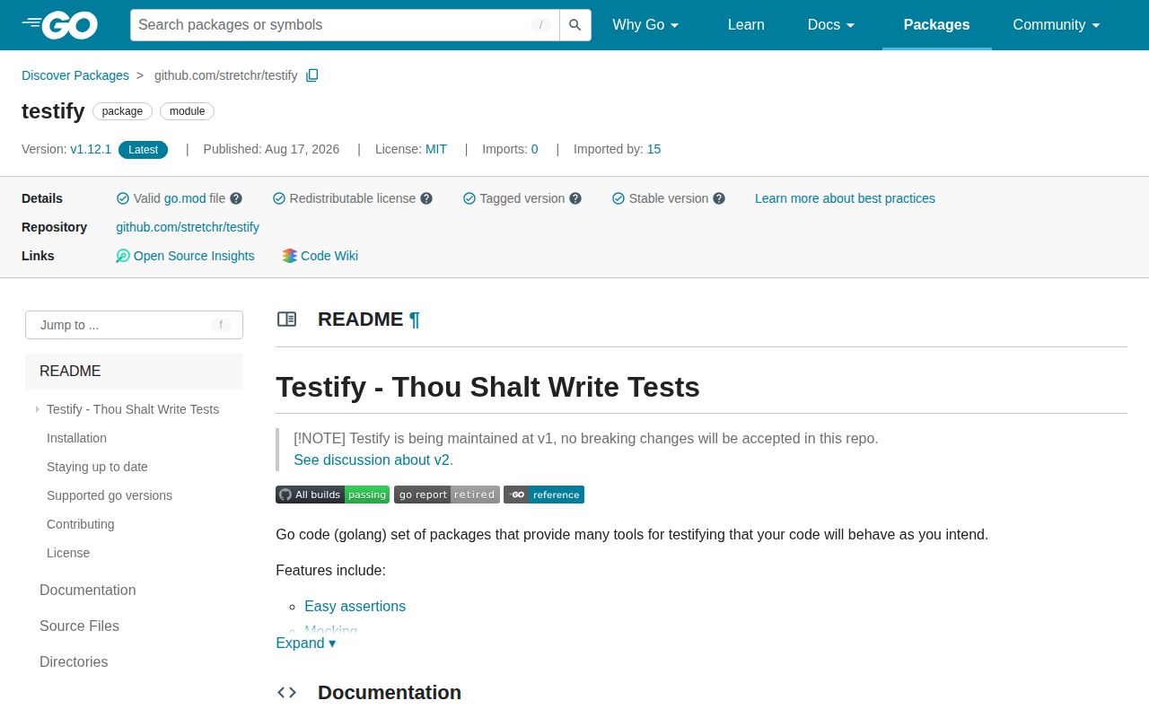Open Learn more about best practices
This screenshot has width=1149, height=718.
(x=845, y=198)
